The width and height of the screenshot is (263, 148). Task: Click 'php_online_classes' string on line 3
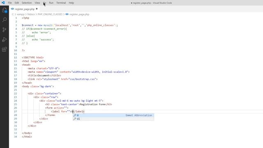100,25
